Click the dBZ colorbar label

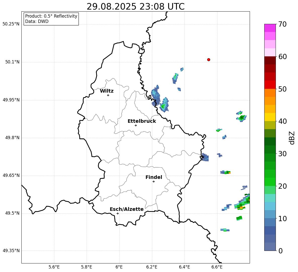pos(292,138)
